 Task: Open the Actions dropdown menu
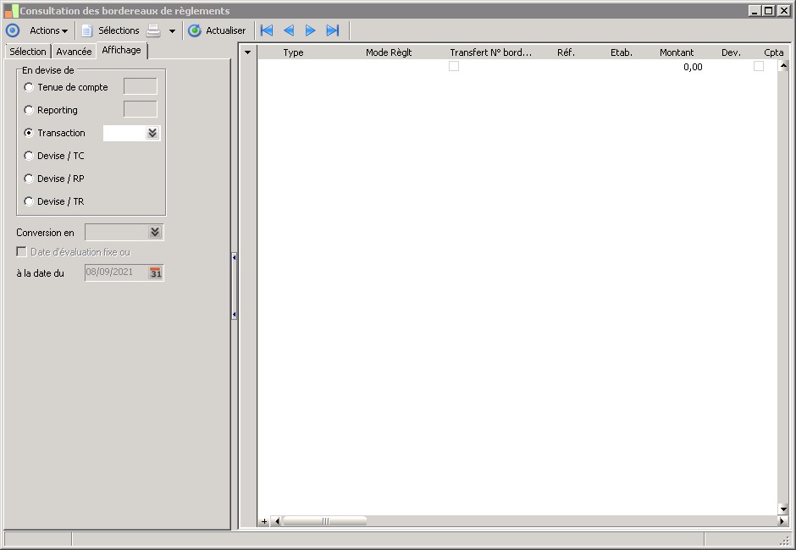[48, 30]
